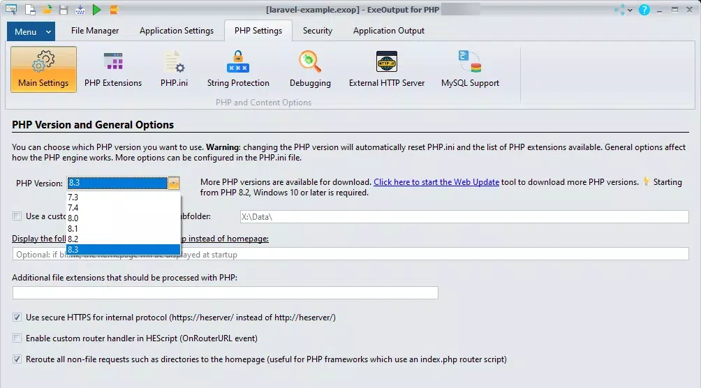The width and height of the screenshot is (701, 388).
Task: Click the 'Additional file extensions' label text
Action: point(125,278)
